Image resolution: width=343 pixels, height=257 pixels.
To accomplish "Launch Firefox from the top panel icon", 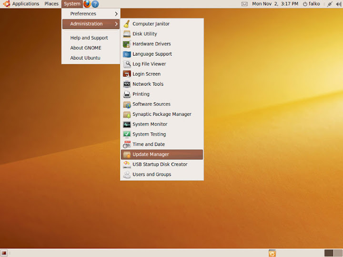I will click(87, 4).
